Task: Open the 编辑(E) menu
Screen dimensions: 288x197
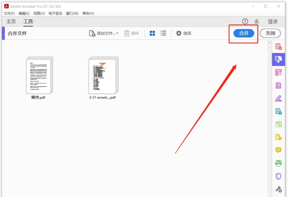Action: (24, 14)
